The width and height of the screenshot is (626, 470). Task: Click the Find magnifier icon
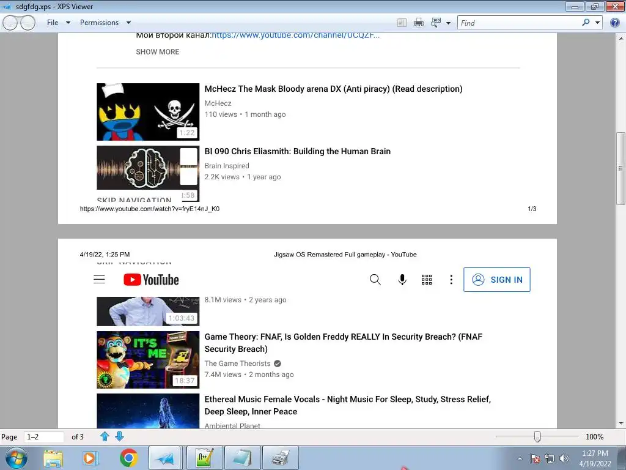click(586, 23)
